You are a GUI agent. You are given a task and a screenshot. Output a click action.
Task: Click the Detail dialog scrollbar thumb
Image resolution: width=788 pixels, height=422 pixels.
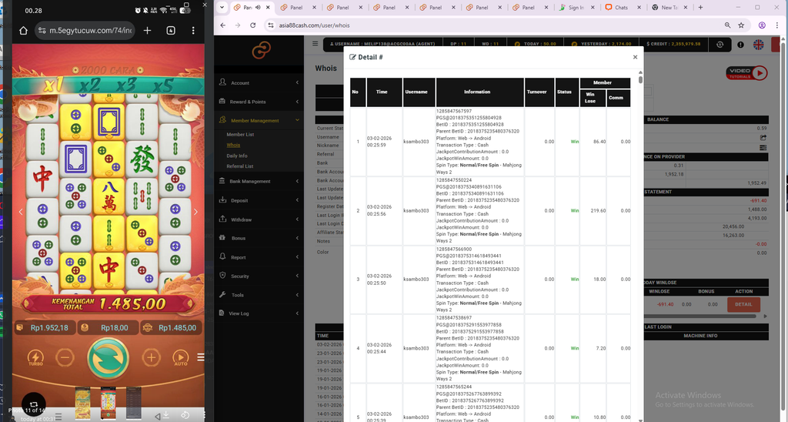point(640,79)
